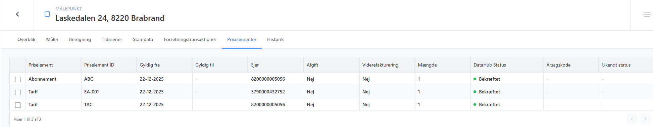The height and width of the screenshot is (127, 653).
Task: Click the TAC price element ID
Action: tap(88, 104)
